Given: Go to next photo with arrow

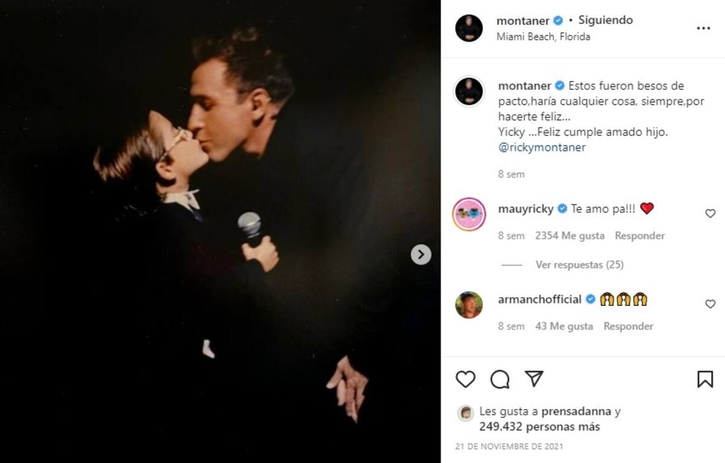Looking at the screenshot, I should (x=421, y=255).
